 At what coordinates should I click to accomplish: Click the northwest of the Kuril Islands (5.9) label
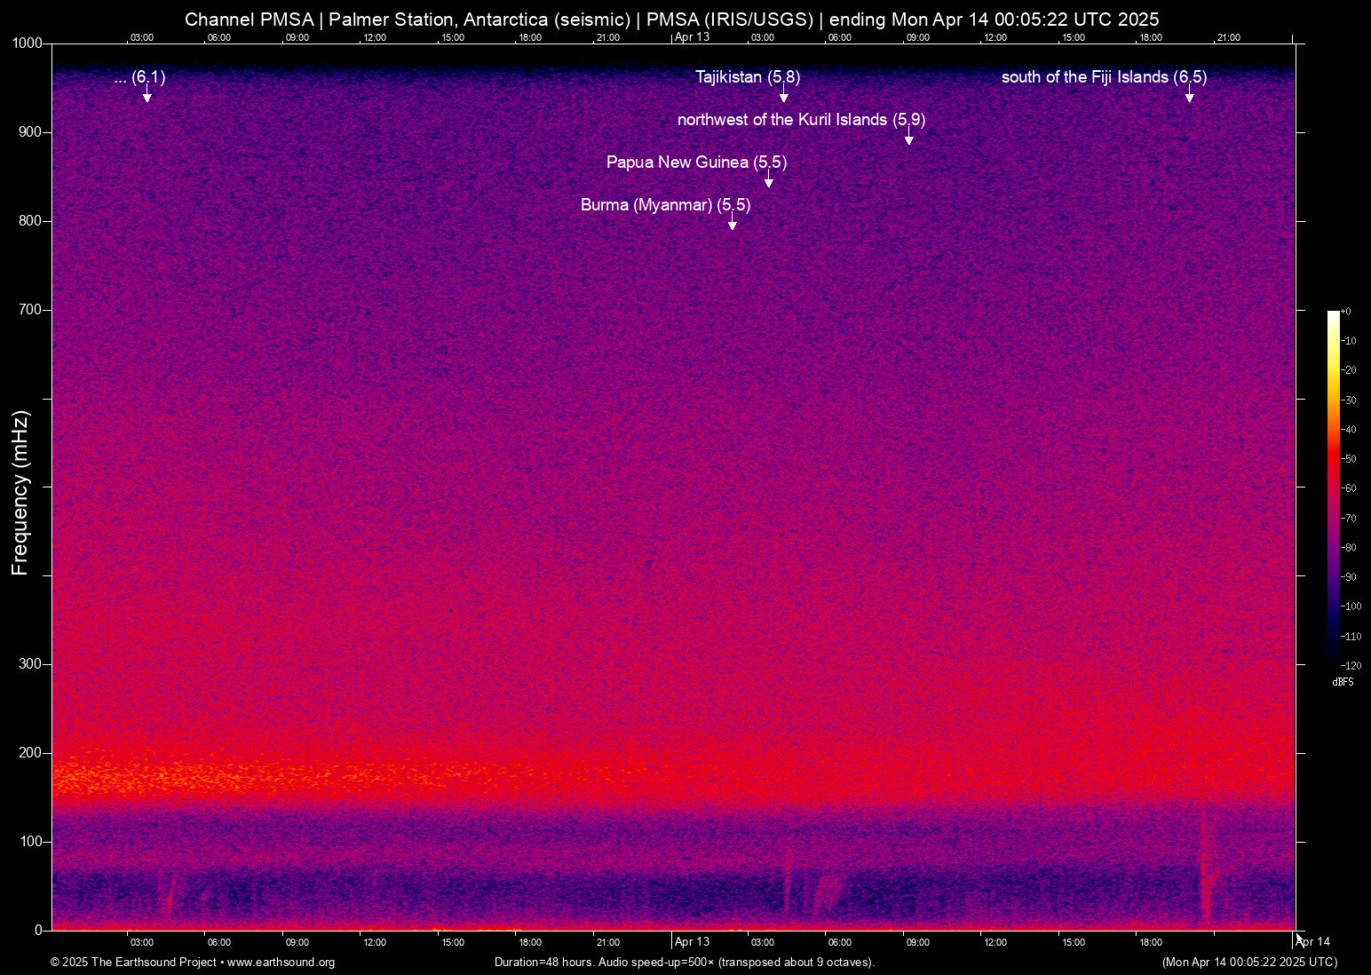coord(801,120)
